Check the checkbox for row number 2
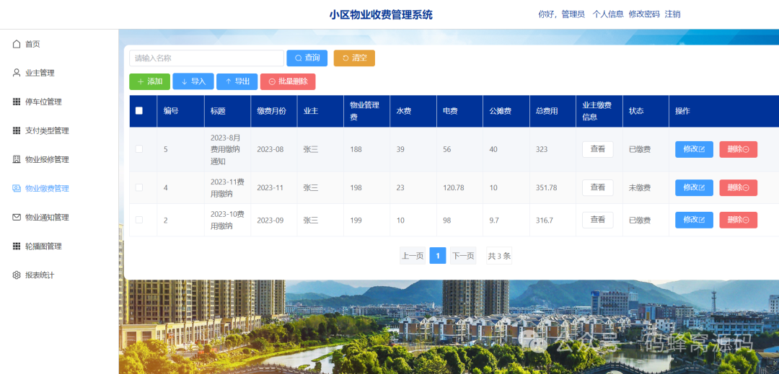Screen dimensions: 779x374 click(139, 220)
